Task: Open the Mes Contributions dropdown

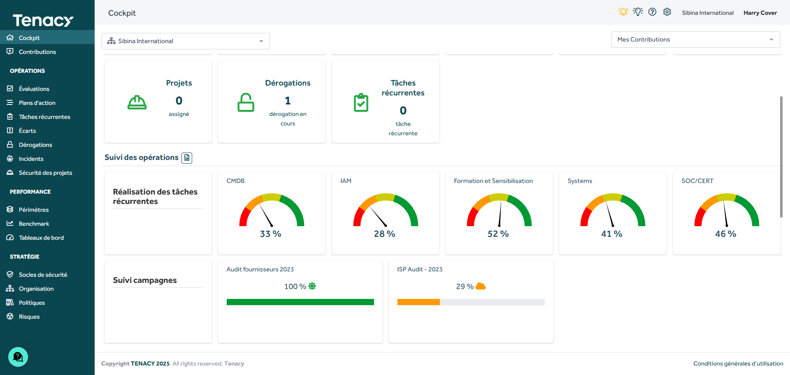Action: (x=695, y=39)
